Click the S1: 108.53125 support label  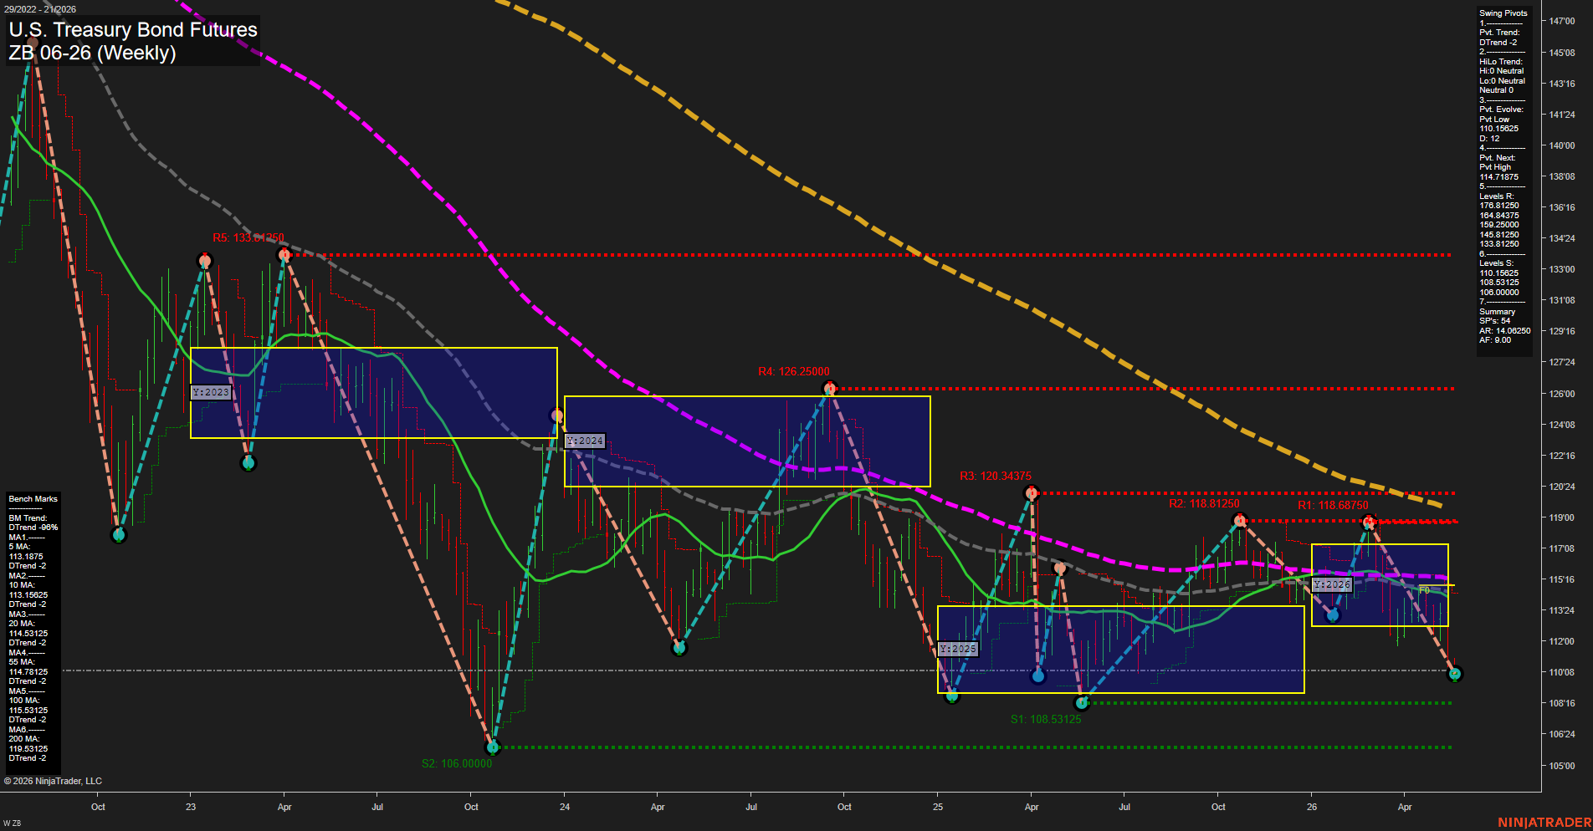[x=1046, y=720]
